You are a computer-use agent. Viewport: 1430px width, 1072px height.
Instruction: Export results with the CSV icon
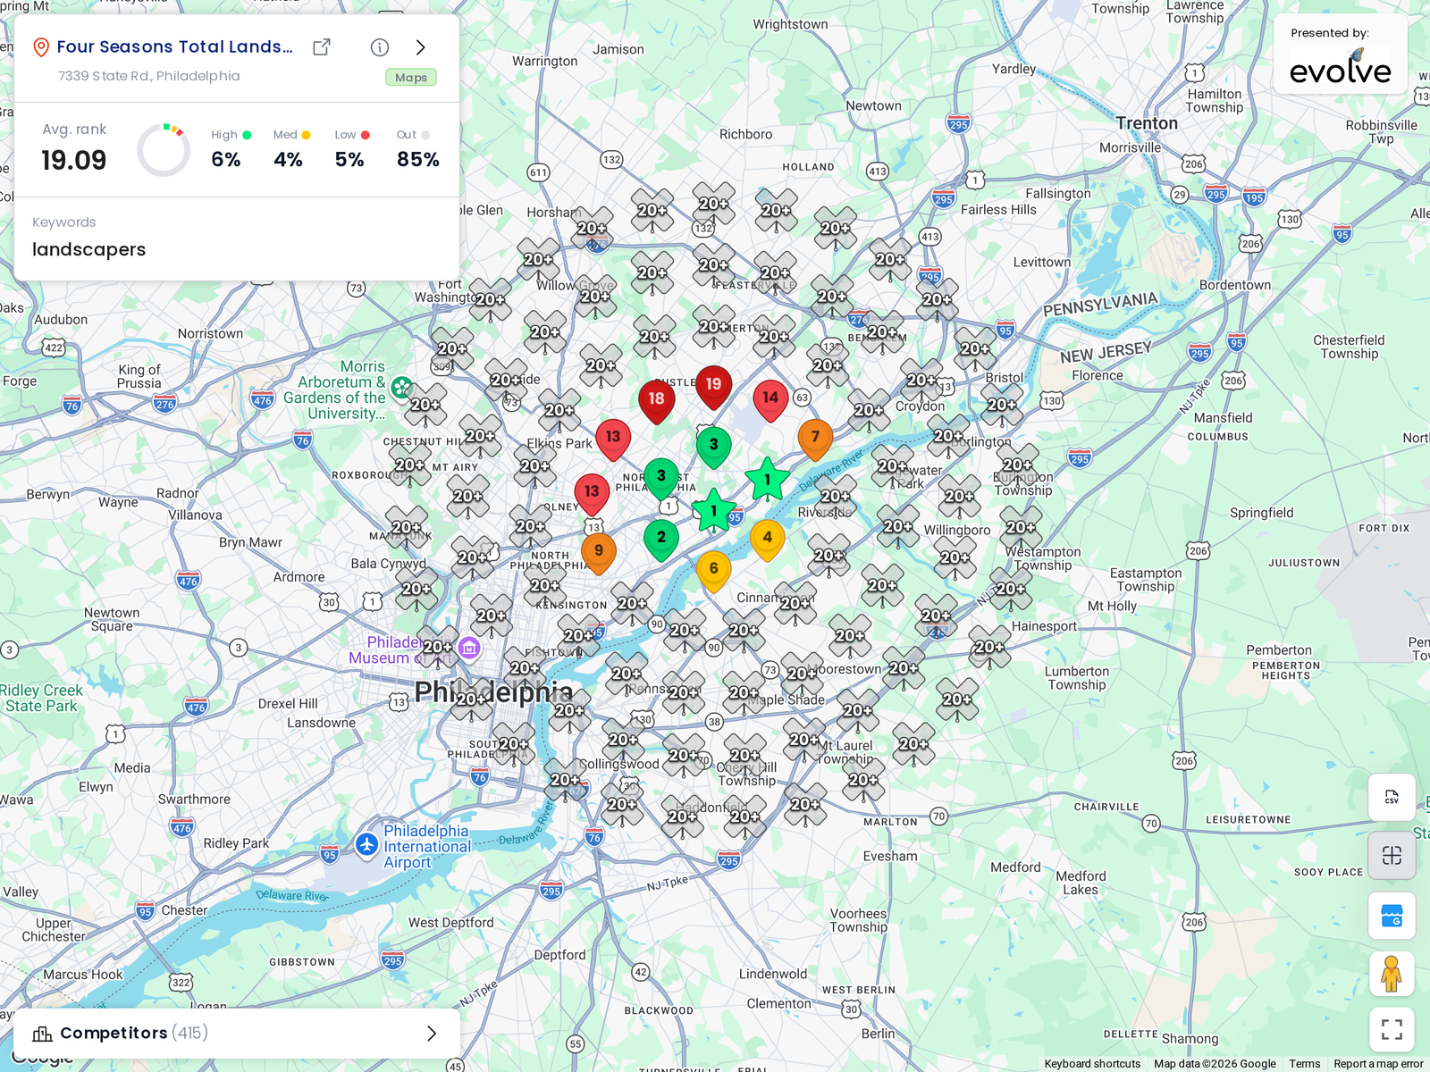[x=1392, y=797]
